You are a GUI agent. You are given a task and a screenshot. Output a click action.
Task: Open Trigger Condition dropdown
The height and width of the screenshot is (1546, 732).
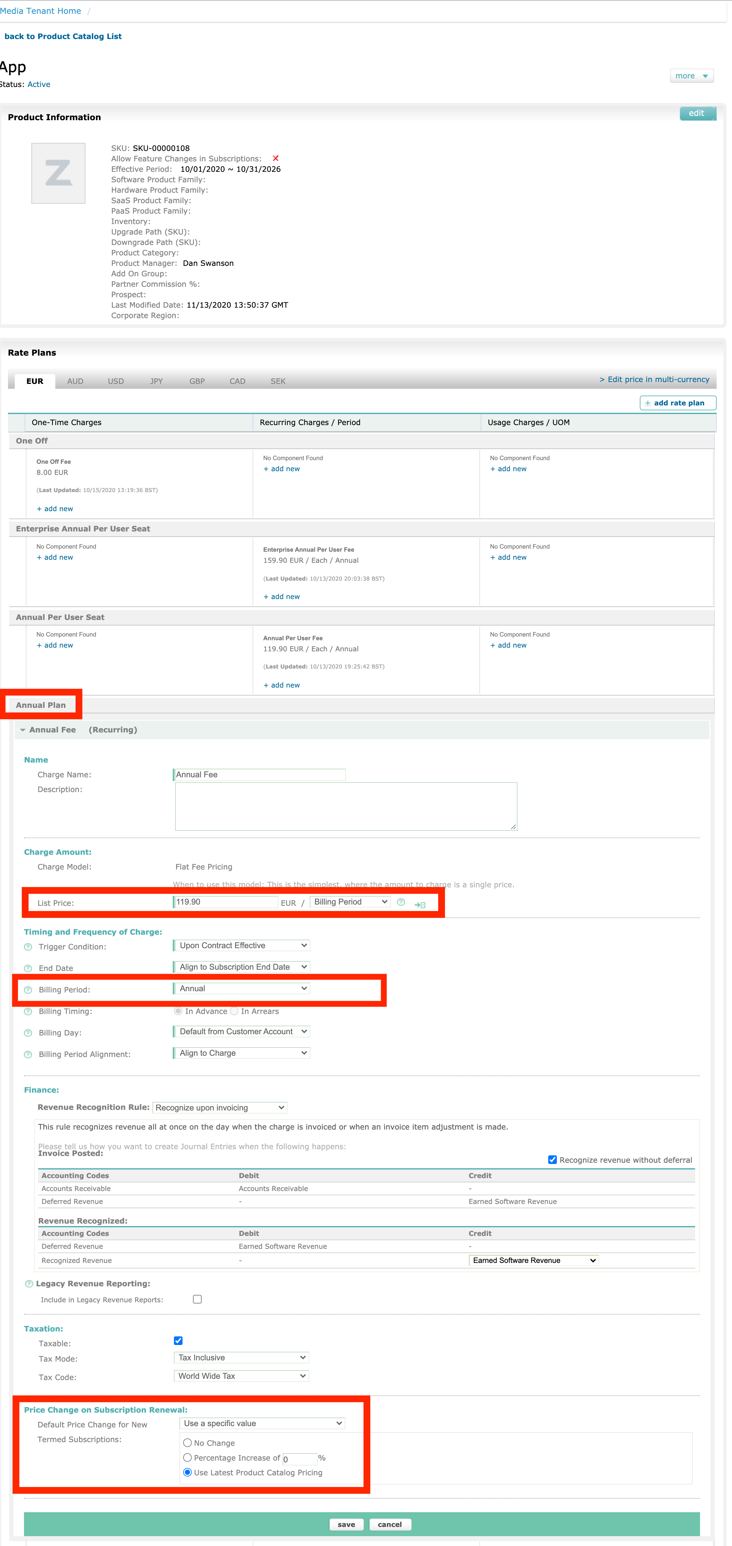pyautogui.click(x=242, y=945)
